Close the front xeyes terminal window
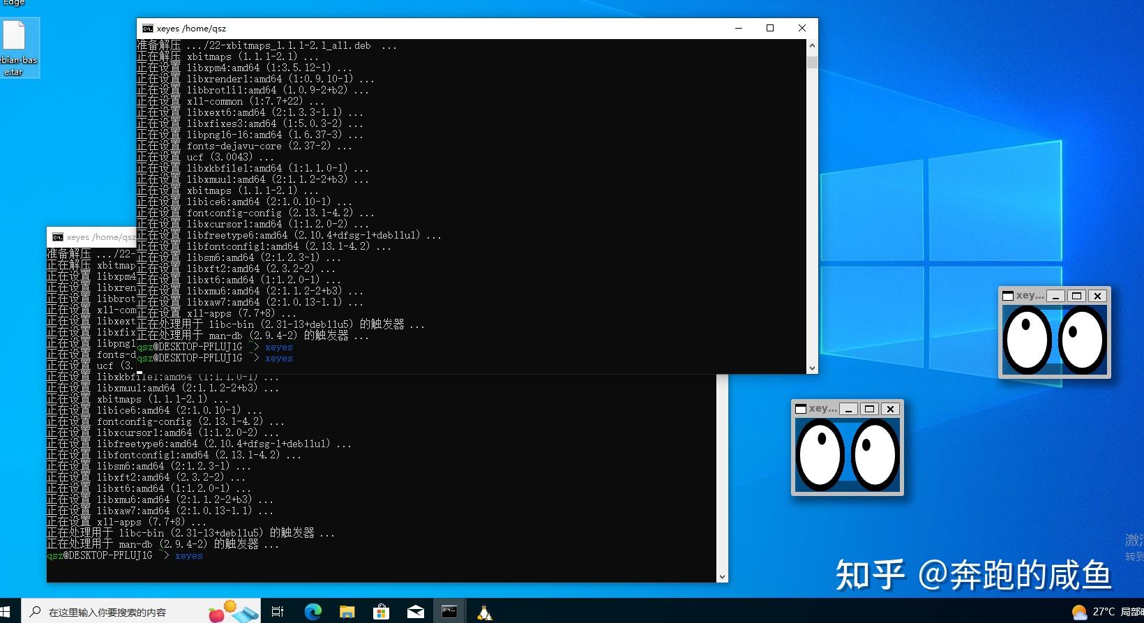 [x=802, y=29]
